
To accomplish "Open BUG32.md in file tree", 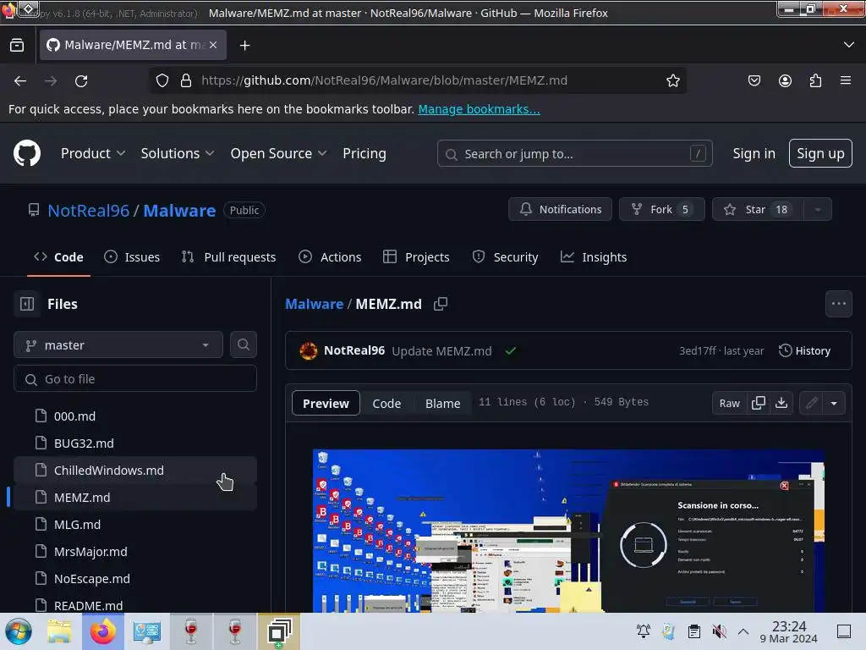I will point(135,443).
